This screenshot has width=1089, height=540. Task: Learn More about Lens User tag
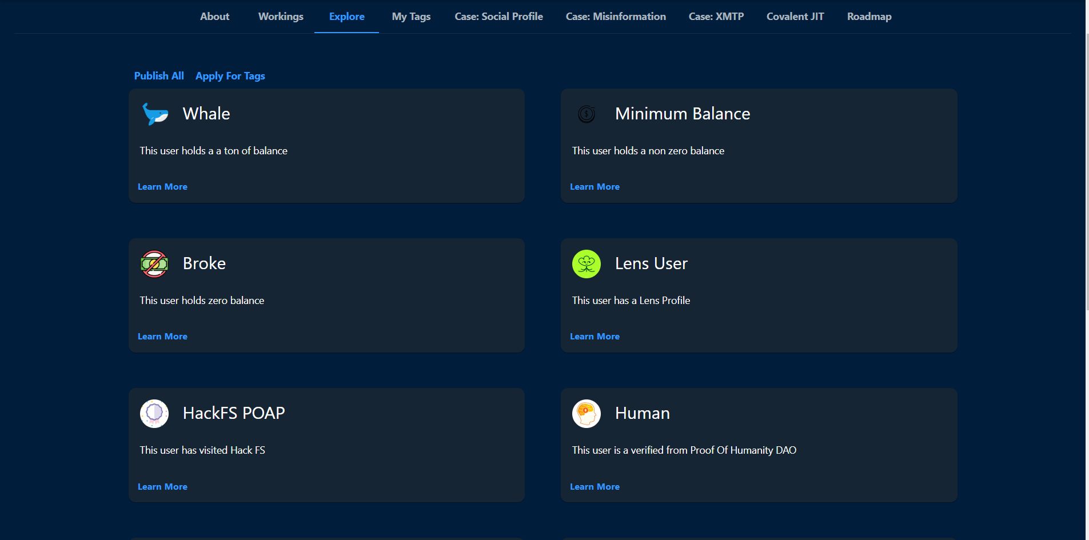tap(595, 337)
